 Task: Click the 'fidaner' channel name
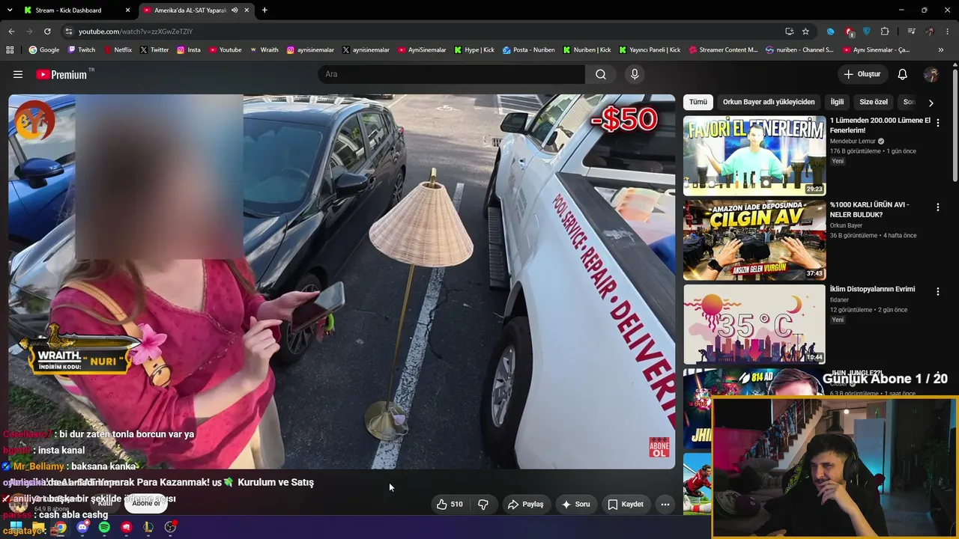pos(838,300)
